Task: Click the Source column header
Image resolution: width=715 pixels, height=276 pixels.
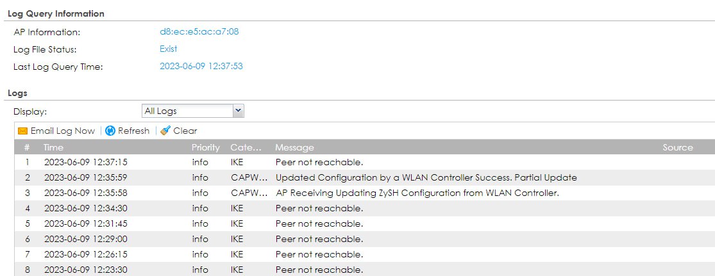Action: 678,147
